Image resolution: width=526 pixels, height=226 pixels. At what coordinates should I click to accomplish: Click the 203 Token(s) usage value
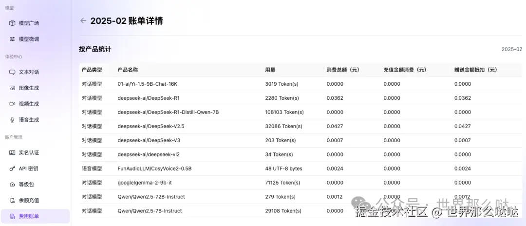[x=281, y=140]
